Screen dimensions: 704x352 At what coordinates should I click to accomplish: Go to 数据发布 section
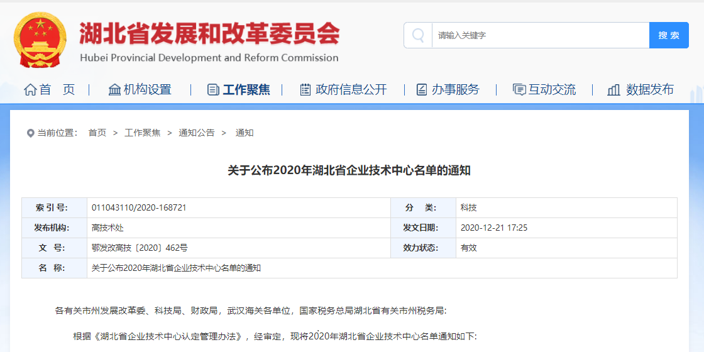(x=650, y=90)
